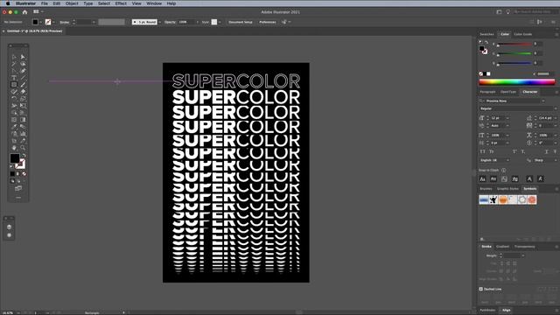Select the Hand tool
Screen dimensions: 560x315
[x=14, y=148]
